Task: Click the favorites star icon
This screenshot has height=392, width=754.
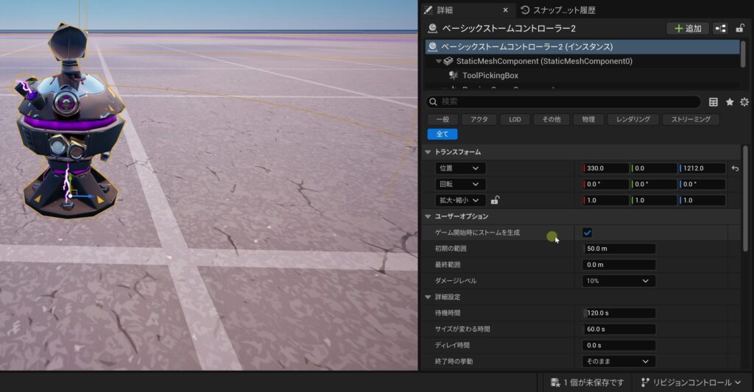Action: [729, 102]
